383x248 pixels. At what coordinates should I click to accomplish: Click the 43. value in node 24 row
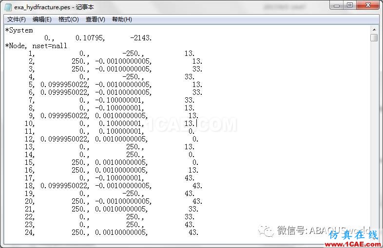[x=193, y=232]
